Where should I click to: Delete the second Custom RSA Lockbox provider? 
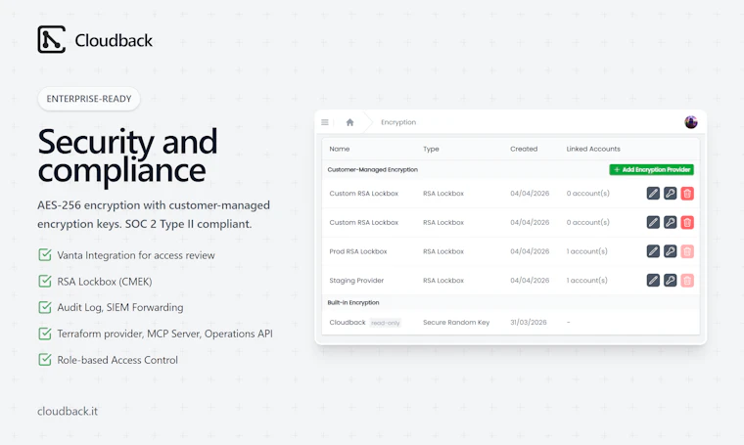[x=687, y=222]
